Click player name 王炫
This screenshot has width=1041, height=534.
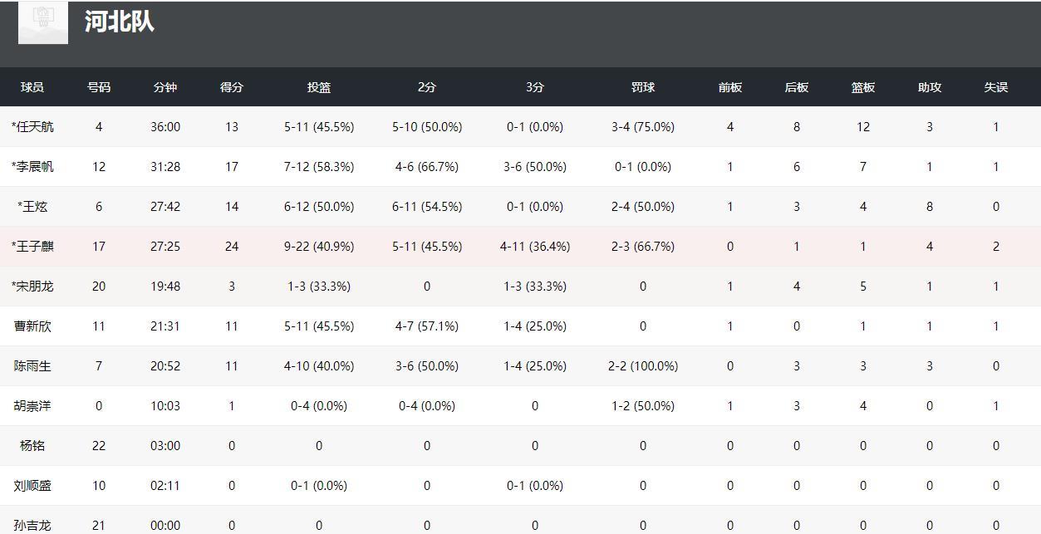pos(32,207)
